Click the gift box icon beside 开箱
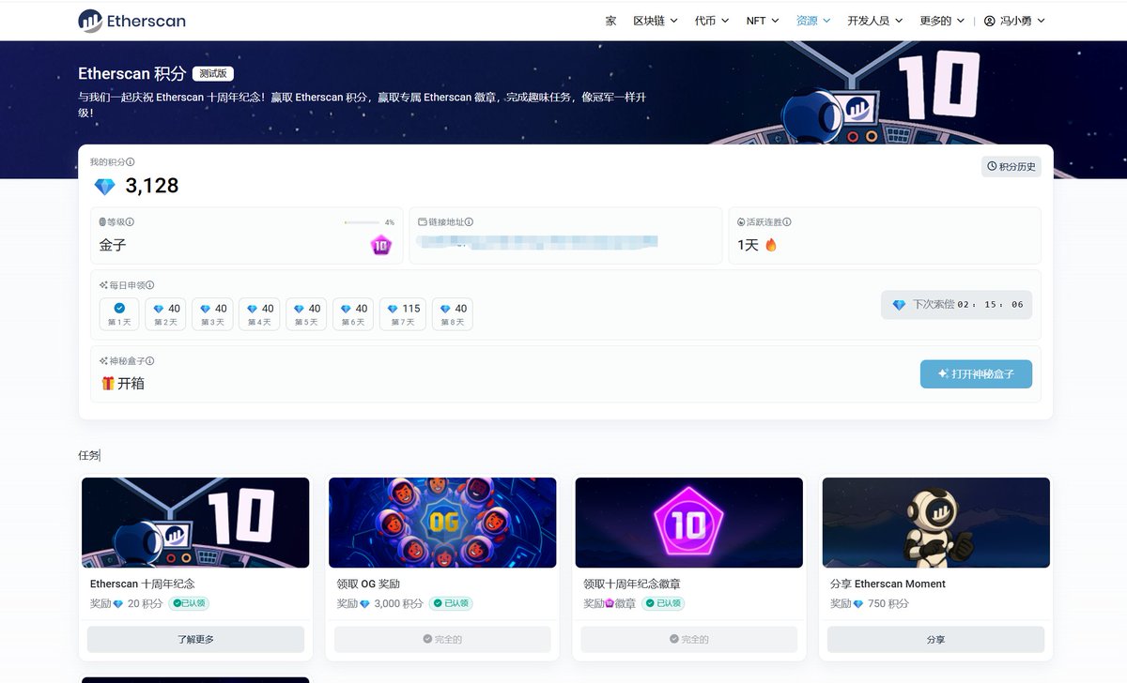 pos(108,383)
